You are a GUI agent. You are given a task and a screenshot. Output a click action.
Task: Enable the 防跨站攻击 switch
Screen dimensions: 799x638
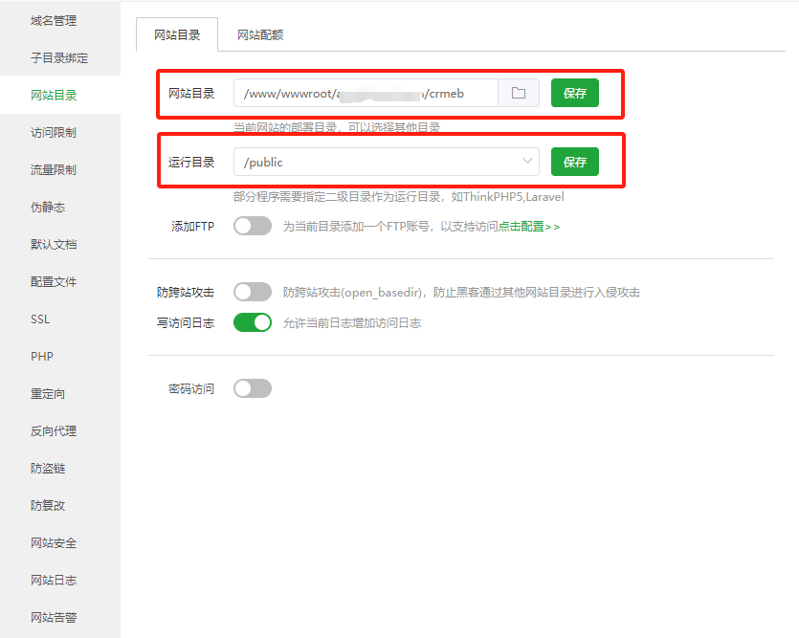253,292
